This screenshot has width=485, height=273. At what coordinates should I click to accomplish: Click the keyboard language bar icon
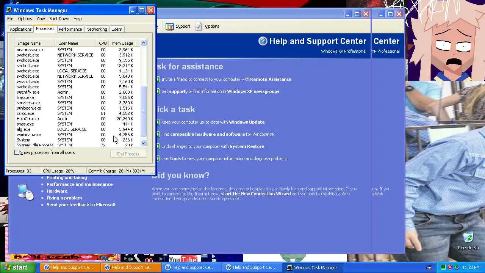(x=429, y=268)
